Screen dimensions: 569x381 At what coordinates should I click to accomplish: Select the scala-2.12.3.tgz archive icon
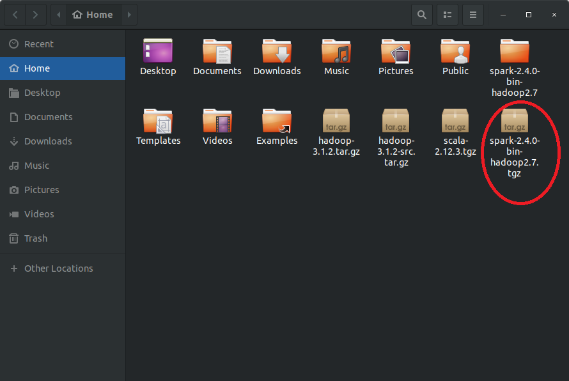[x=455, y=120]
